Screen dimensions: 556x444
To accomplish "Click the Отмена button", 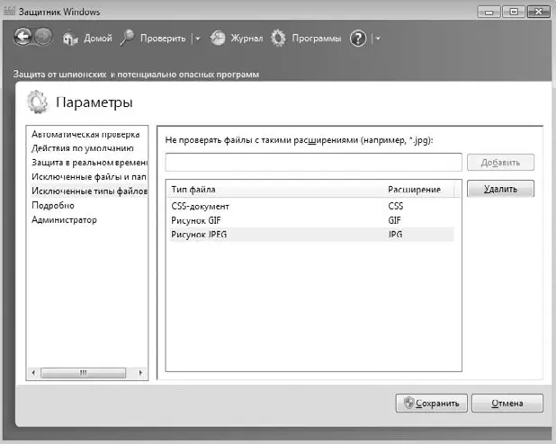I will [507, 404].
